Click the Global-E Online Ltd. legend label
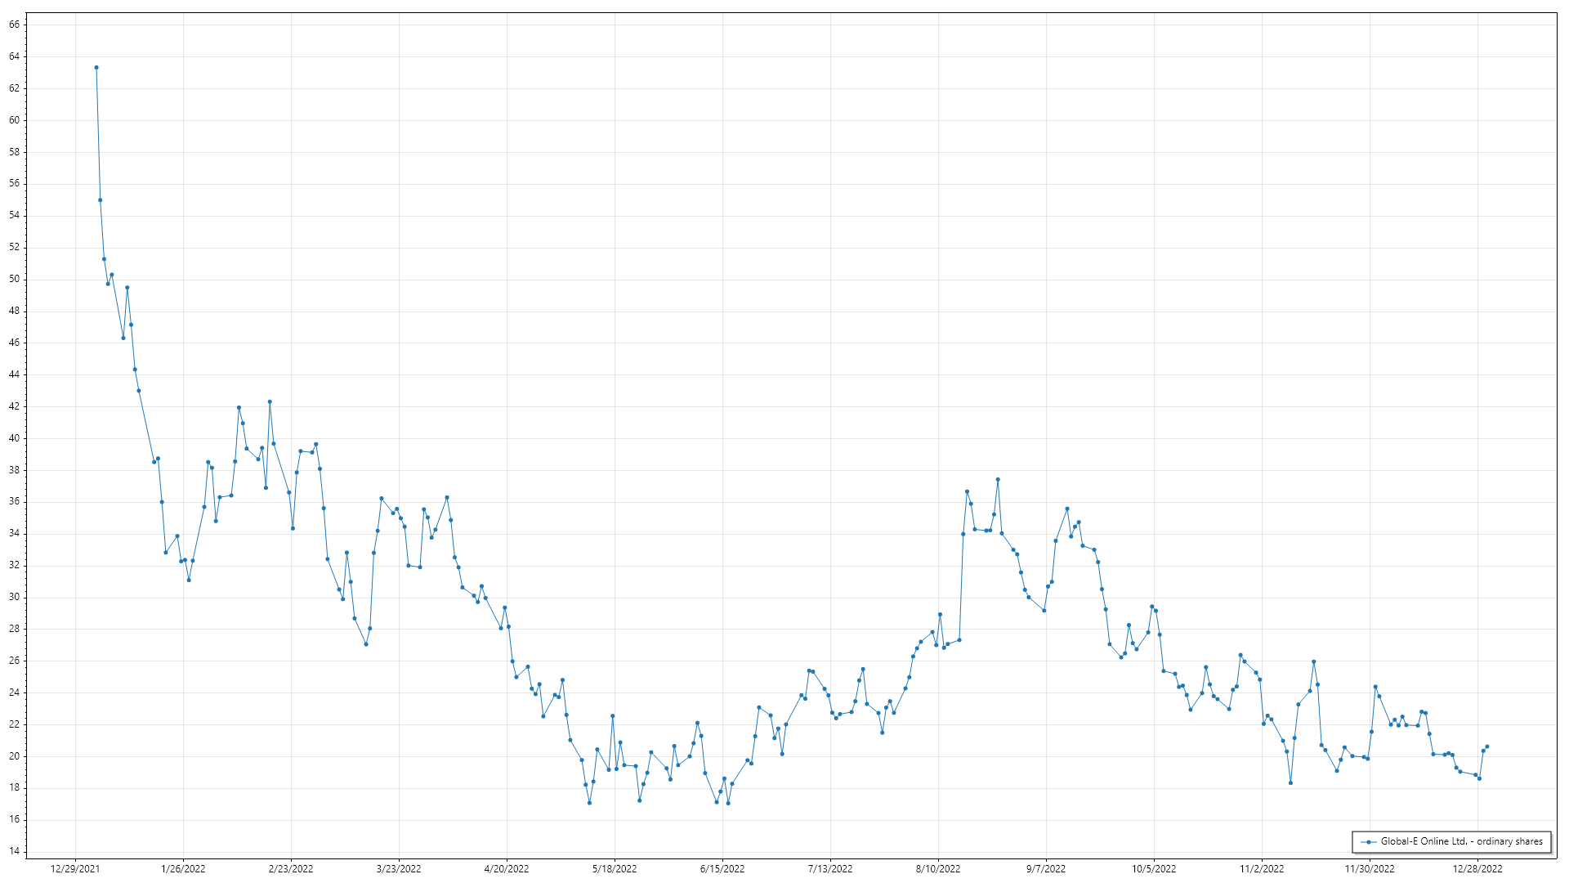The height and width of the screenshot is (883, 1569). pyautogui.click(x=1461, y=841)
